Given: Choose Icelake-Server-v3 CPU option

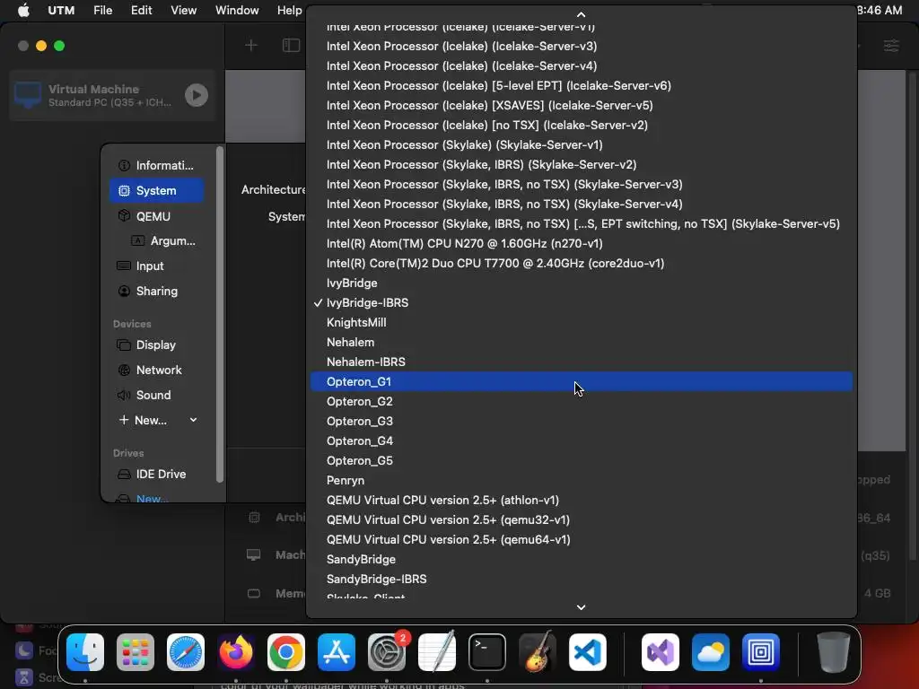Looking at the screenshot, I should point(581,47).
